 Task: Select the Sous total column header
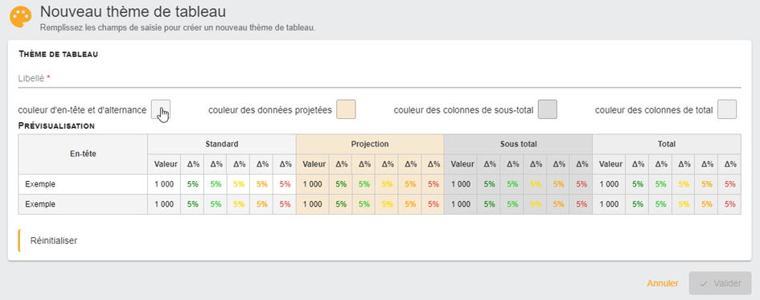(518, 144)
